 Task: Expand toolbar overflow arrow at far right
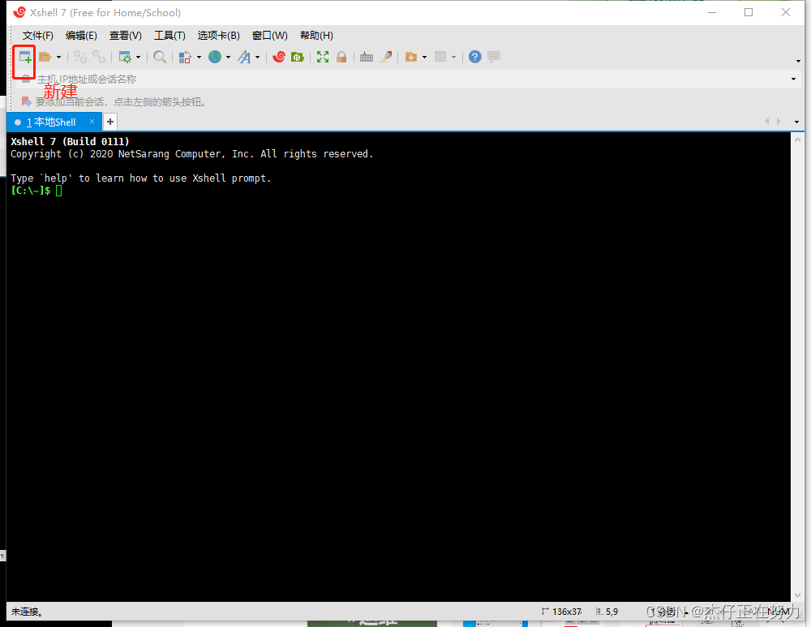(798, 61)
